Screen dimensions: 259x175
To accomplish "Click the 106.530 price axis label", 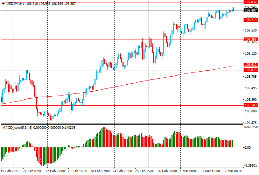I will [251, 30].
